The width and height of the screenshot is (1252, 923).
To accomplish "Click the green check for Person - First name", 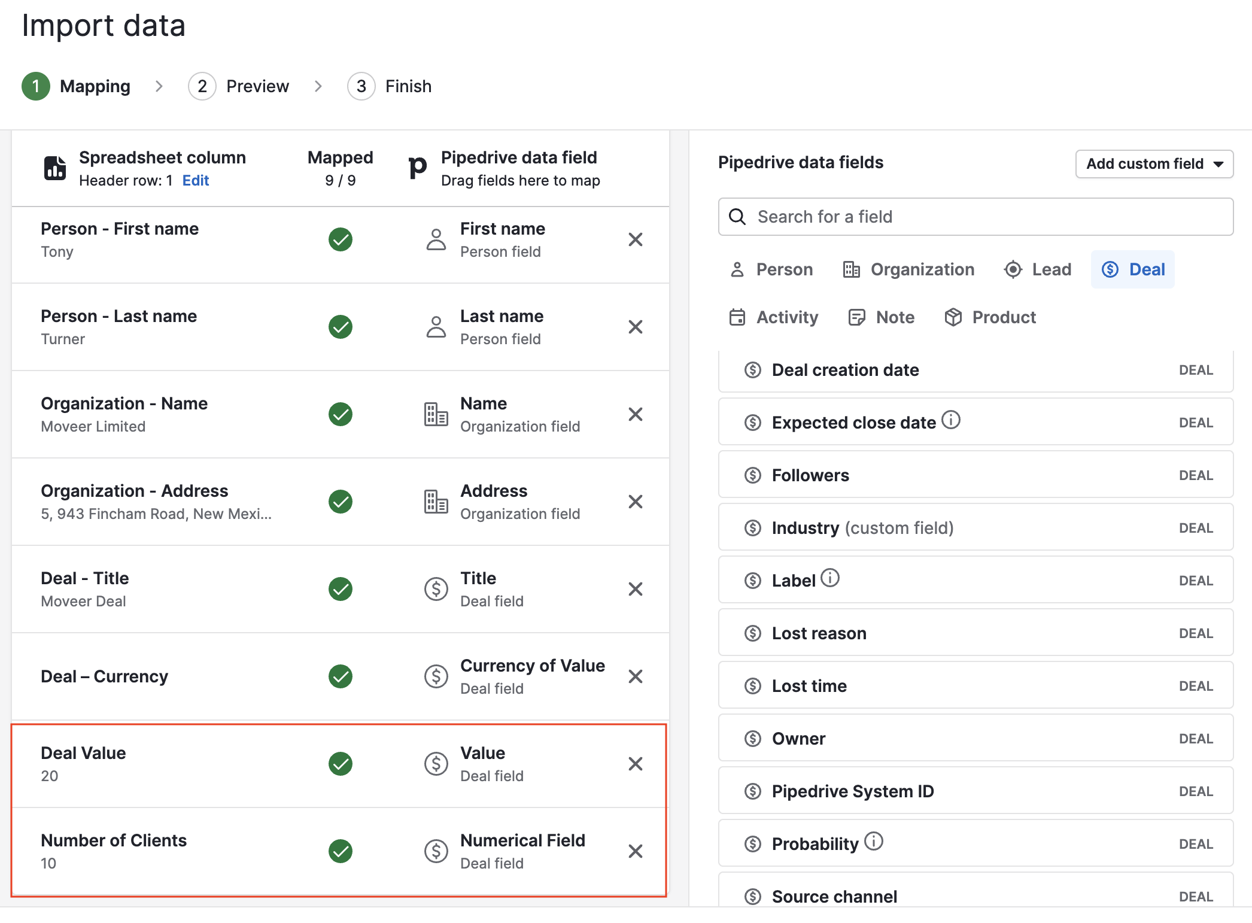I will tap(341, 239).
